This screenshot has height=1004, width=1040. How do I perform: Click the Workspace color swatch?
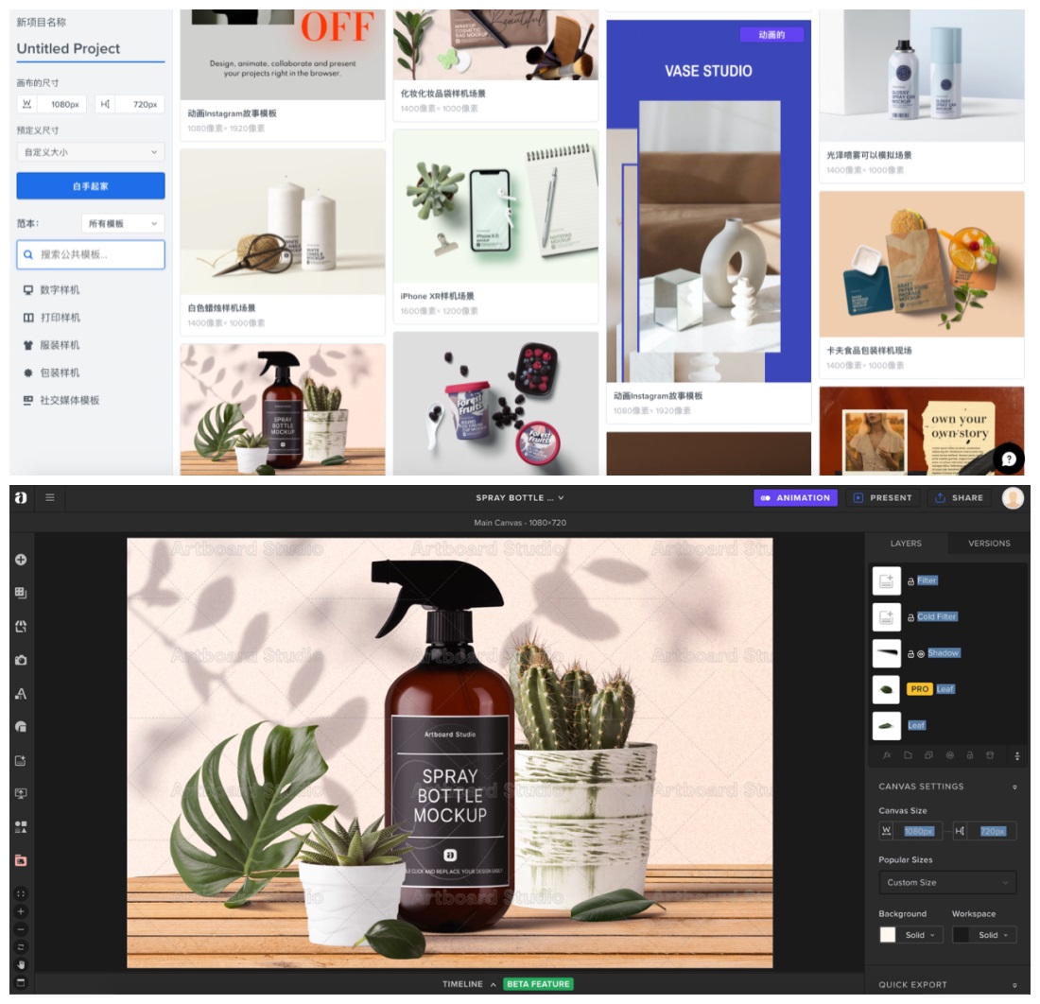click(x=961, y=935)
